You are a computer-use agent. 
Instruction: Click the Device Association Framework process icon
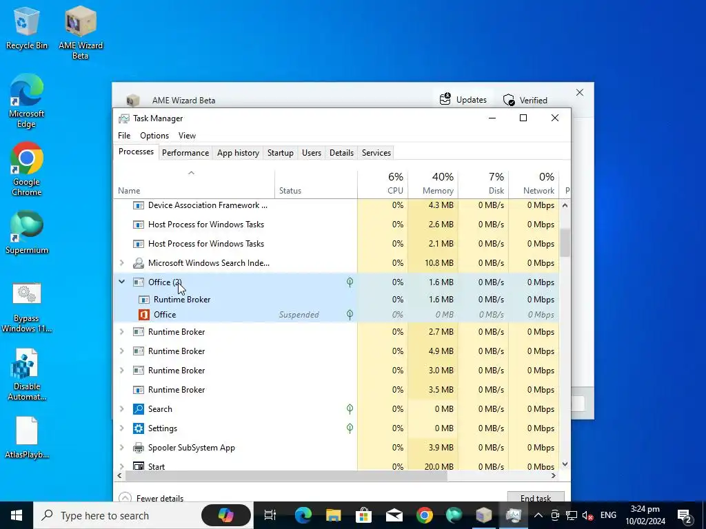tap(138, 205)
